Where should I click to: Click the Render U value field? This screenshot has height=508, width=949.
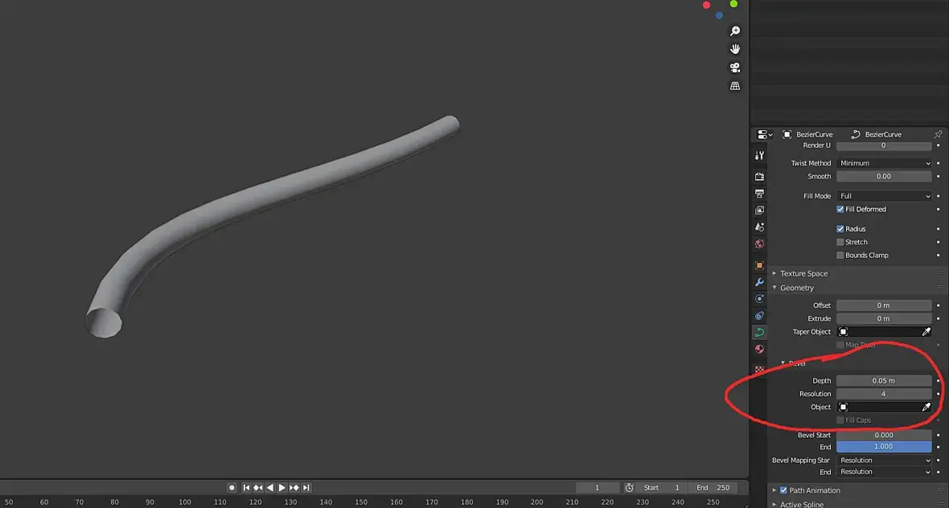(884, 145)
